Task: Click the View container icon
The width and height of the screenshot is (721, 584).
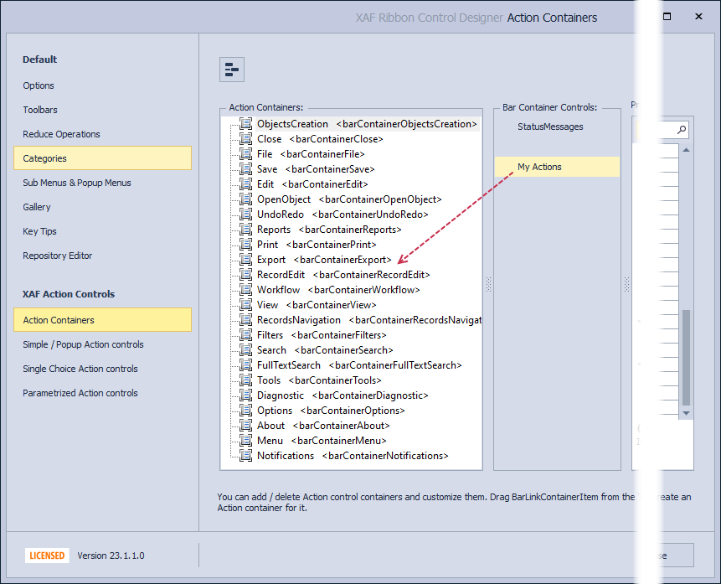Action: click(x=246, y=305)
